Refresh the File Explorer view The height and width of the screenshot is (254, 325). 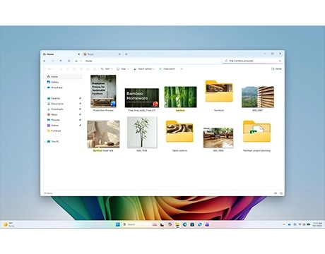click(x=69, y=61)
